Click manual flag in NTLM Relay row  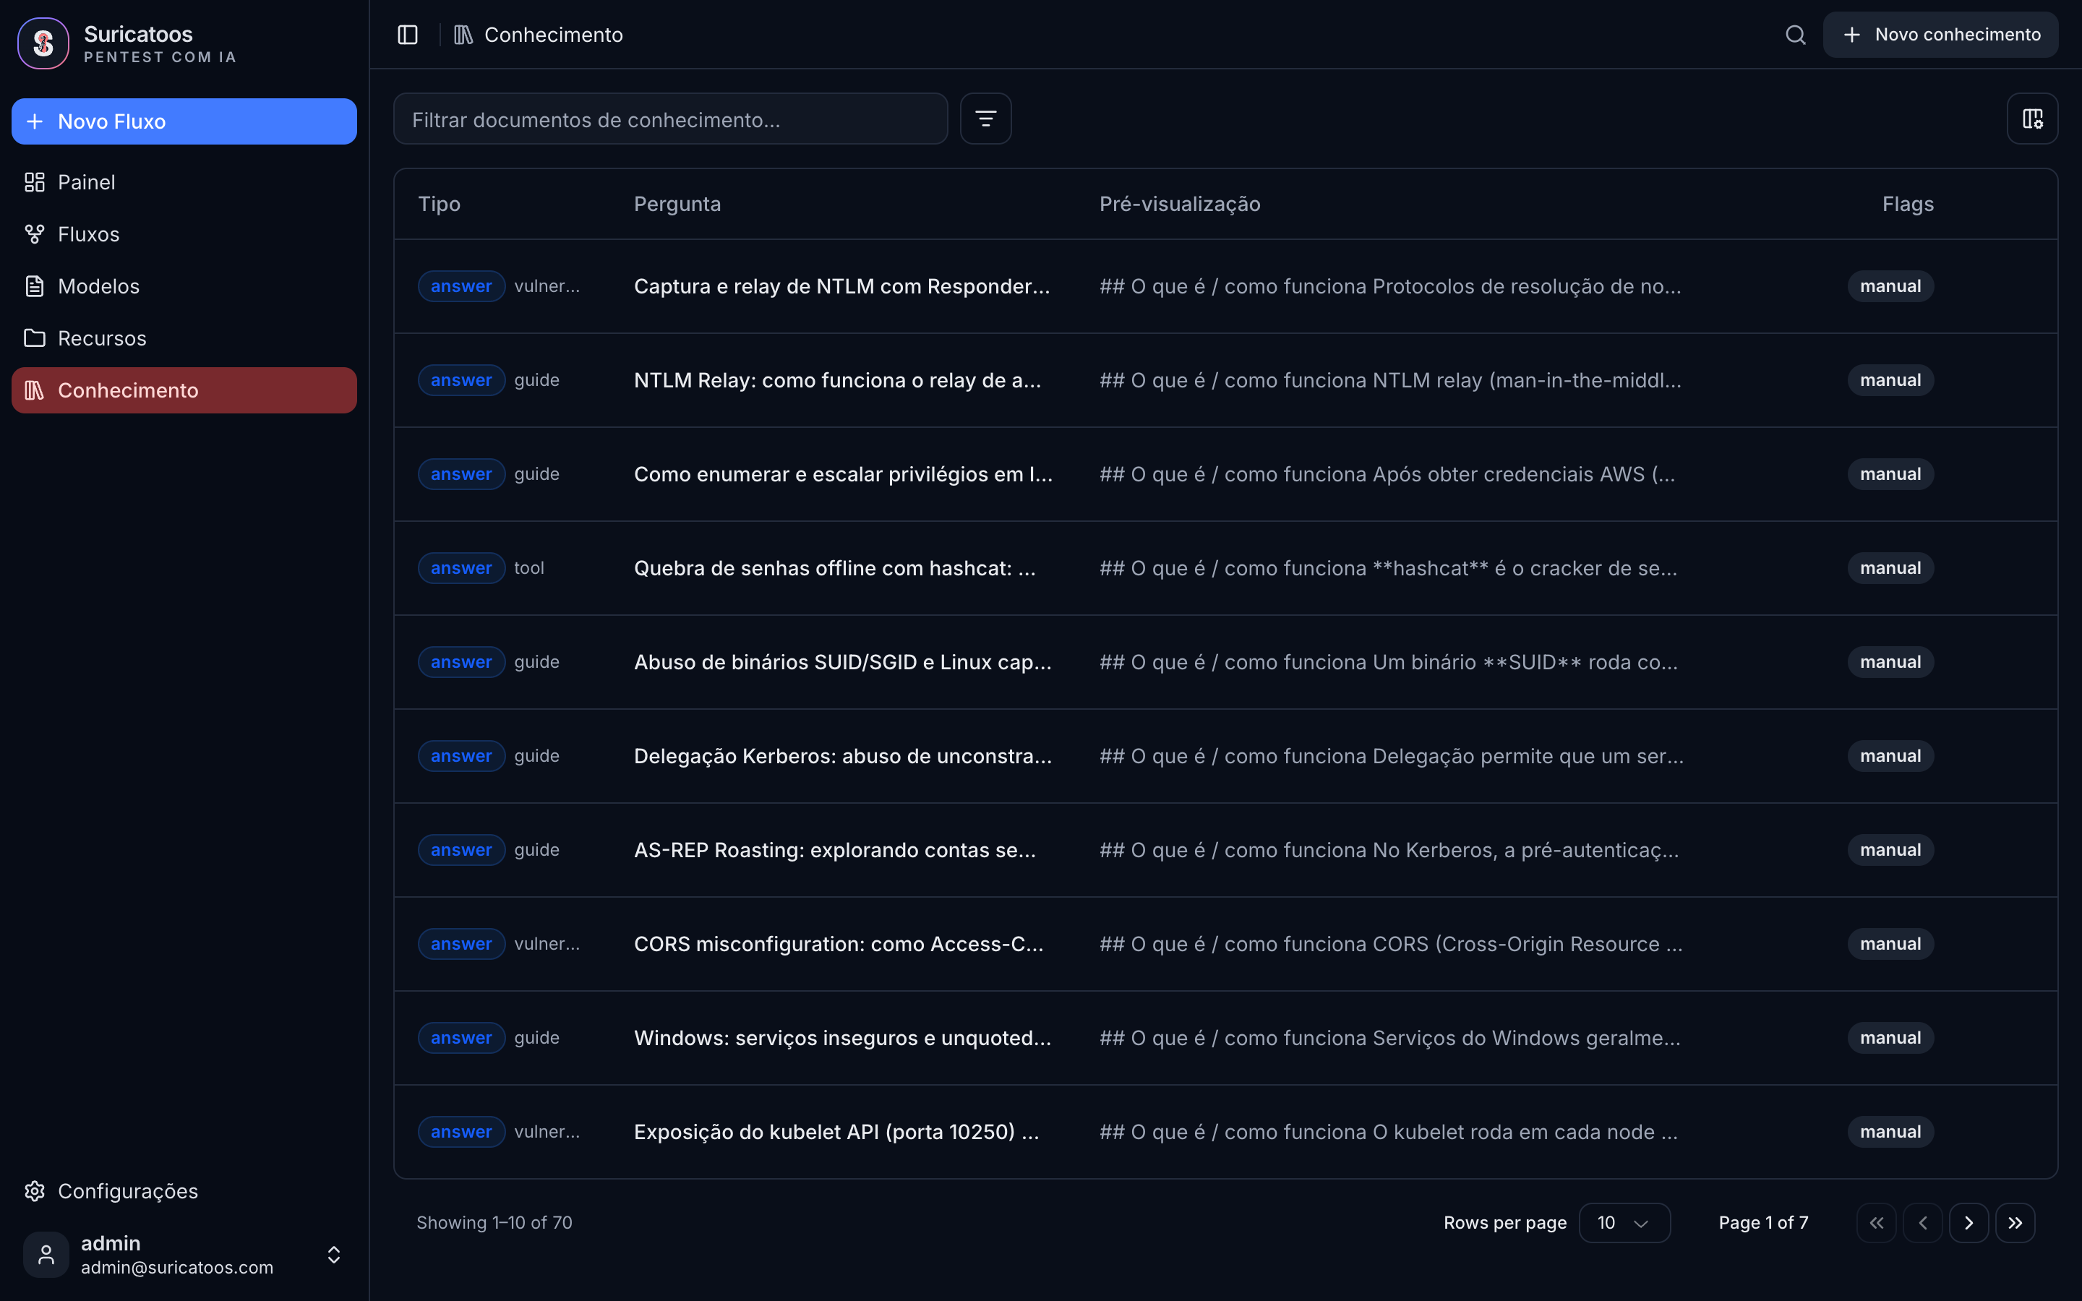[1890, 380]
